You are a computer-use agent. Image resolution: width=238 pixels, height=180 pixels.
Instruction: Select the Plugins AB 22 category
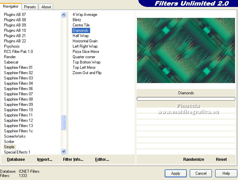15,41
